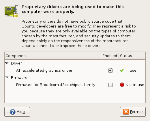
Task: Select the Driver category row
Action: pos(75,63)
